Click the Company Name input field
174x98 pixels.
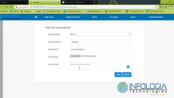pos(100,42)
